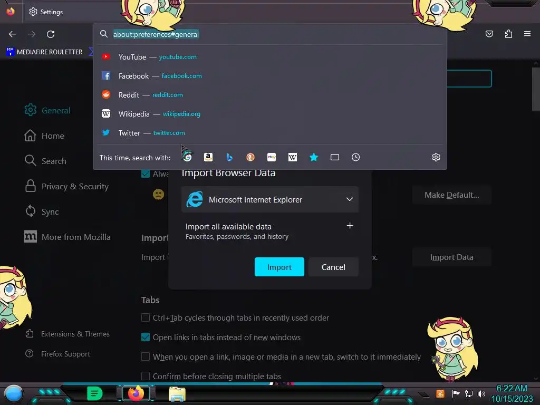Toggle Ctrl+Tab cycles through tabs checkbox
Screen dimensions: 540x405
tap(146, 317)
